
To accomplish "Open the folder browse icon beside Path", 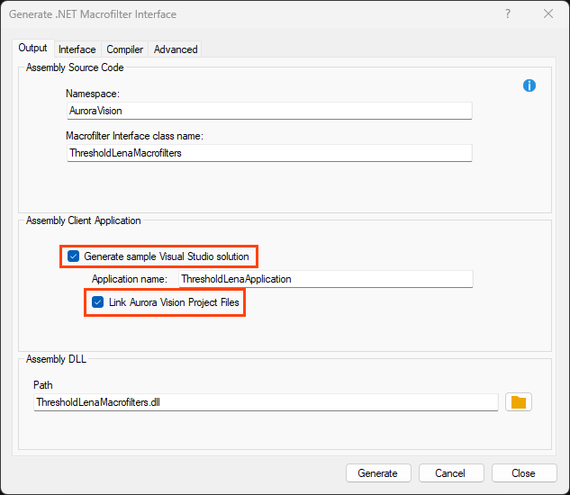I will [x=518, y=402].
